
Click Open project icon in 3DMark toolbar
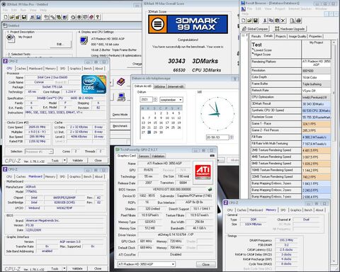coord(11,17)
